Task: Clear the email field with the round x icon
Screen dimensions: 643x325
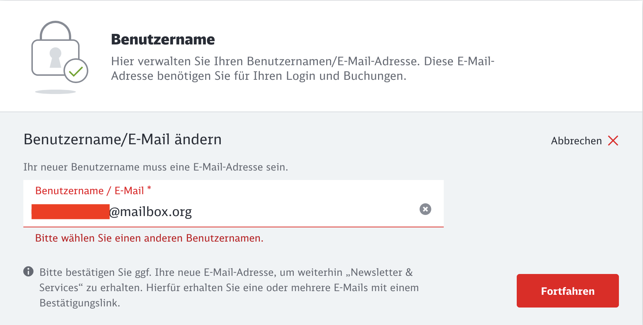Action: [x=425, y=209]
